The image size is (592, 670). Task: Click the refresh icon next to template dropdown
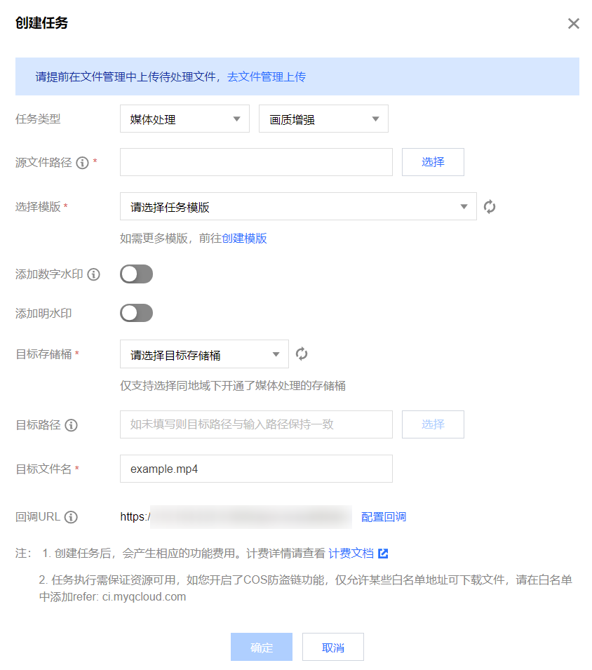pos(490,207)
